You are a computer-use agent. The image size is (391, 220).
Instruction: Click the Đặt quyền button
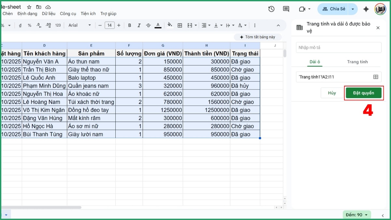point(363,93)
